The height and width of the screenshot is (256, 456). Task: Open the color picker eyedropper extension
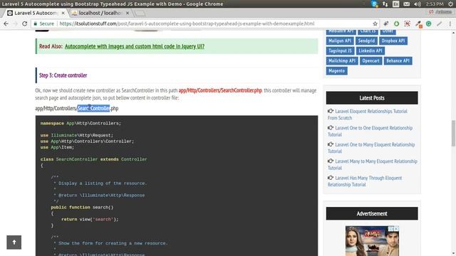418,24
